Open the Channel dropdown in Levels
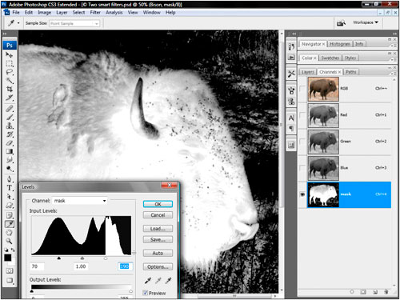This screenshot has height=300, width=400. (80, 201)
